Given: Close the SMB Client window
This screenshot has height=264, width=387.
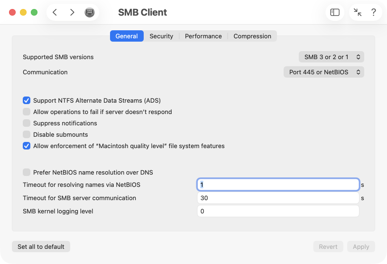Looking at the screenshot, I should pyautogui.click(x=12, y=12).
